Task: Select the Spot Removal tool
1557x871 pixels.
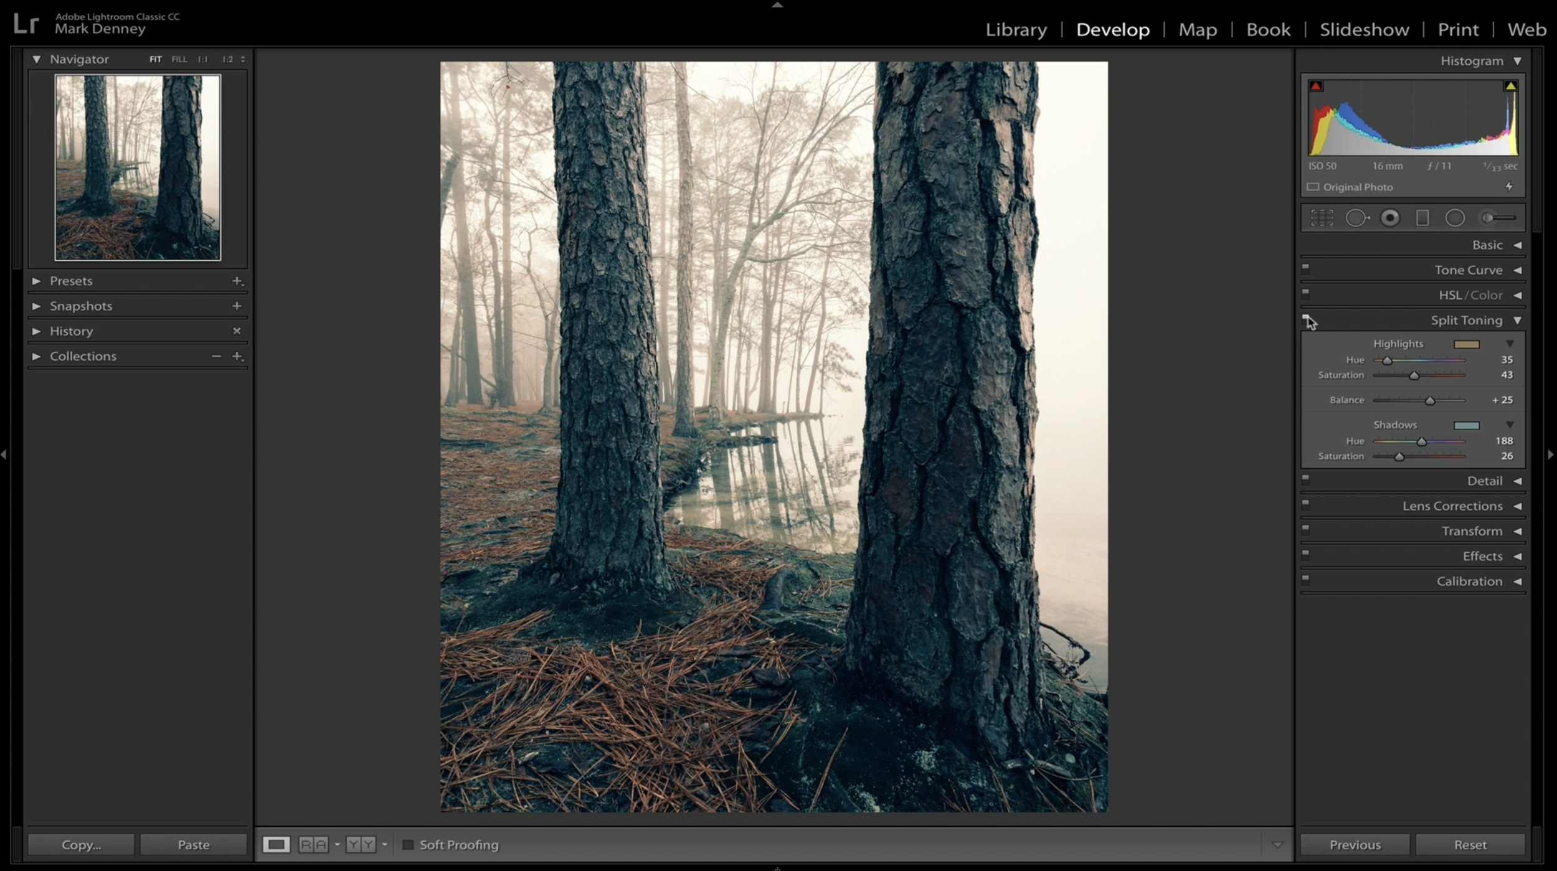Action: 1356,218
